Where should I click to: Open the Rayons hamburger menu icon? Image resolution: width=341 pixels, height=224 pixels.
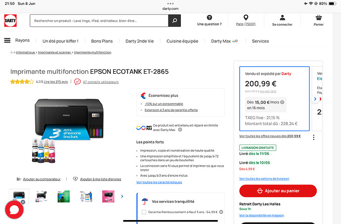pyautogui.click(x=7, y=40)
